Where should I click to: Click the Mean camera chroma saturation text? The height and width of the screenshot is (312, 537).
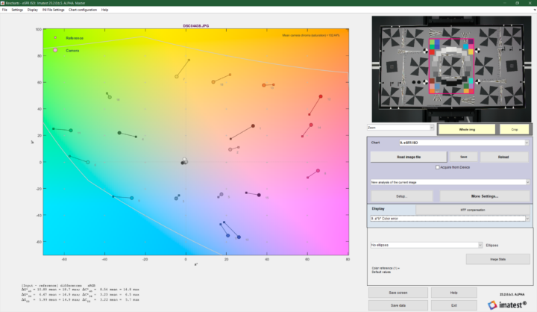pyautogui.click(x=310, y=35)
